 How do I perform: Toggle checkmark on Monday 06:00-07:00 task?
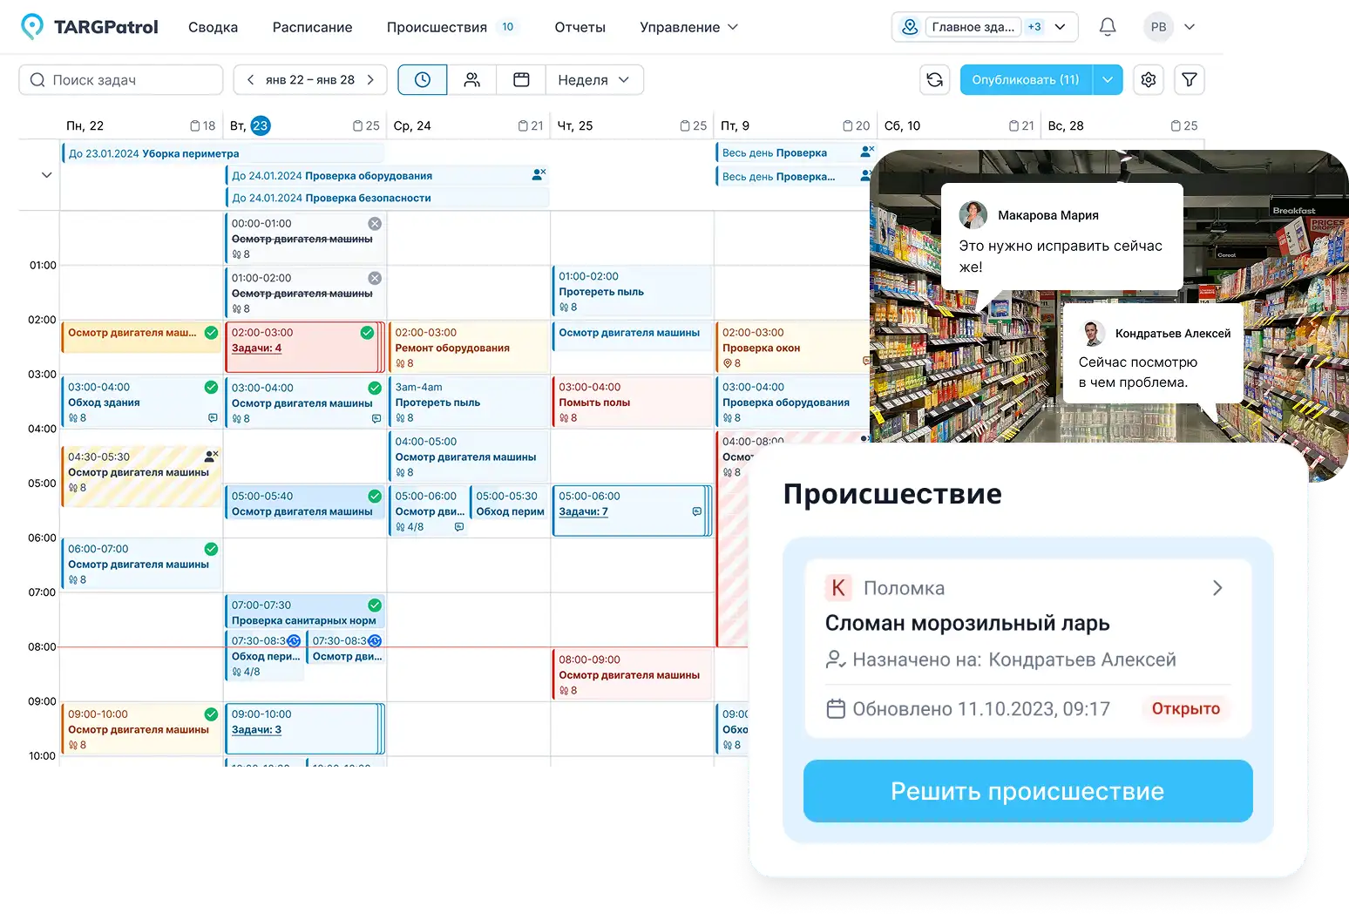[x=211, y=549]
